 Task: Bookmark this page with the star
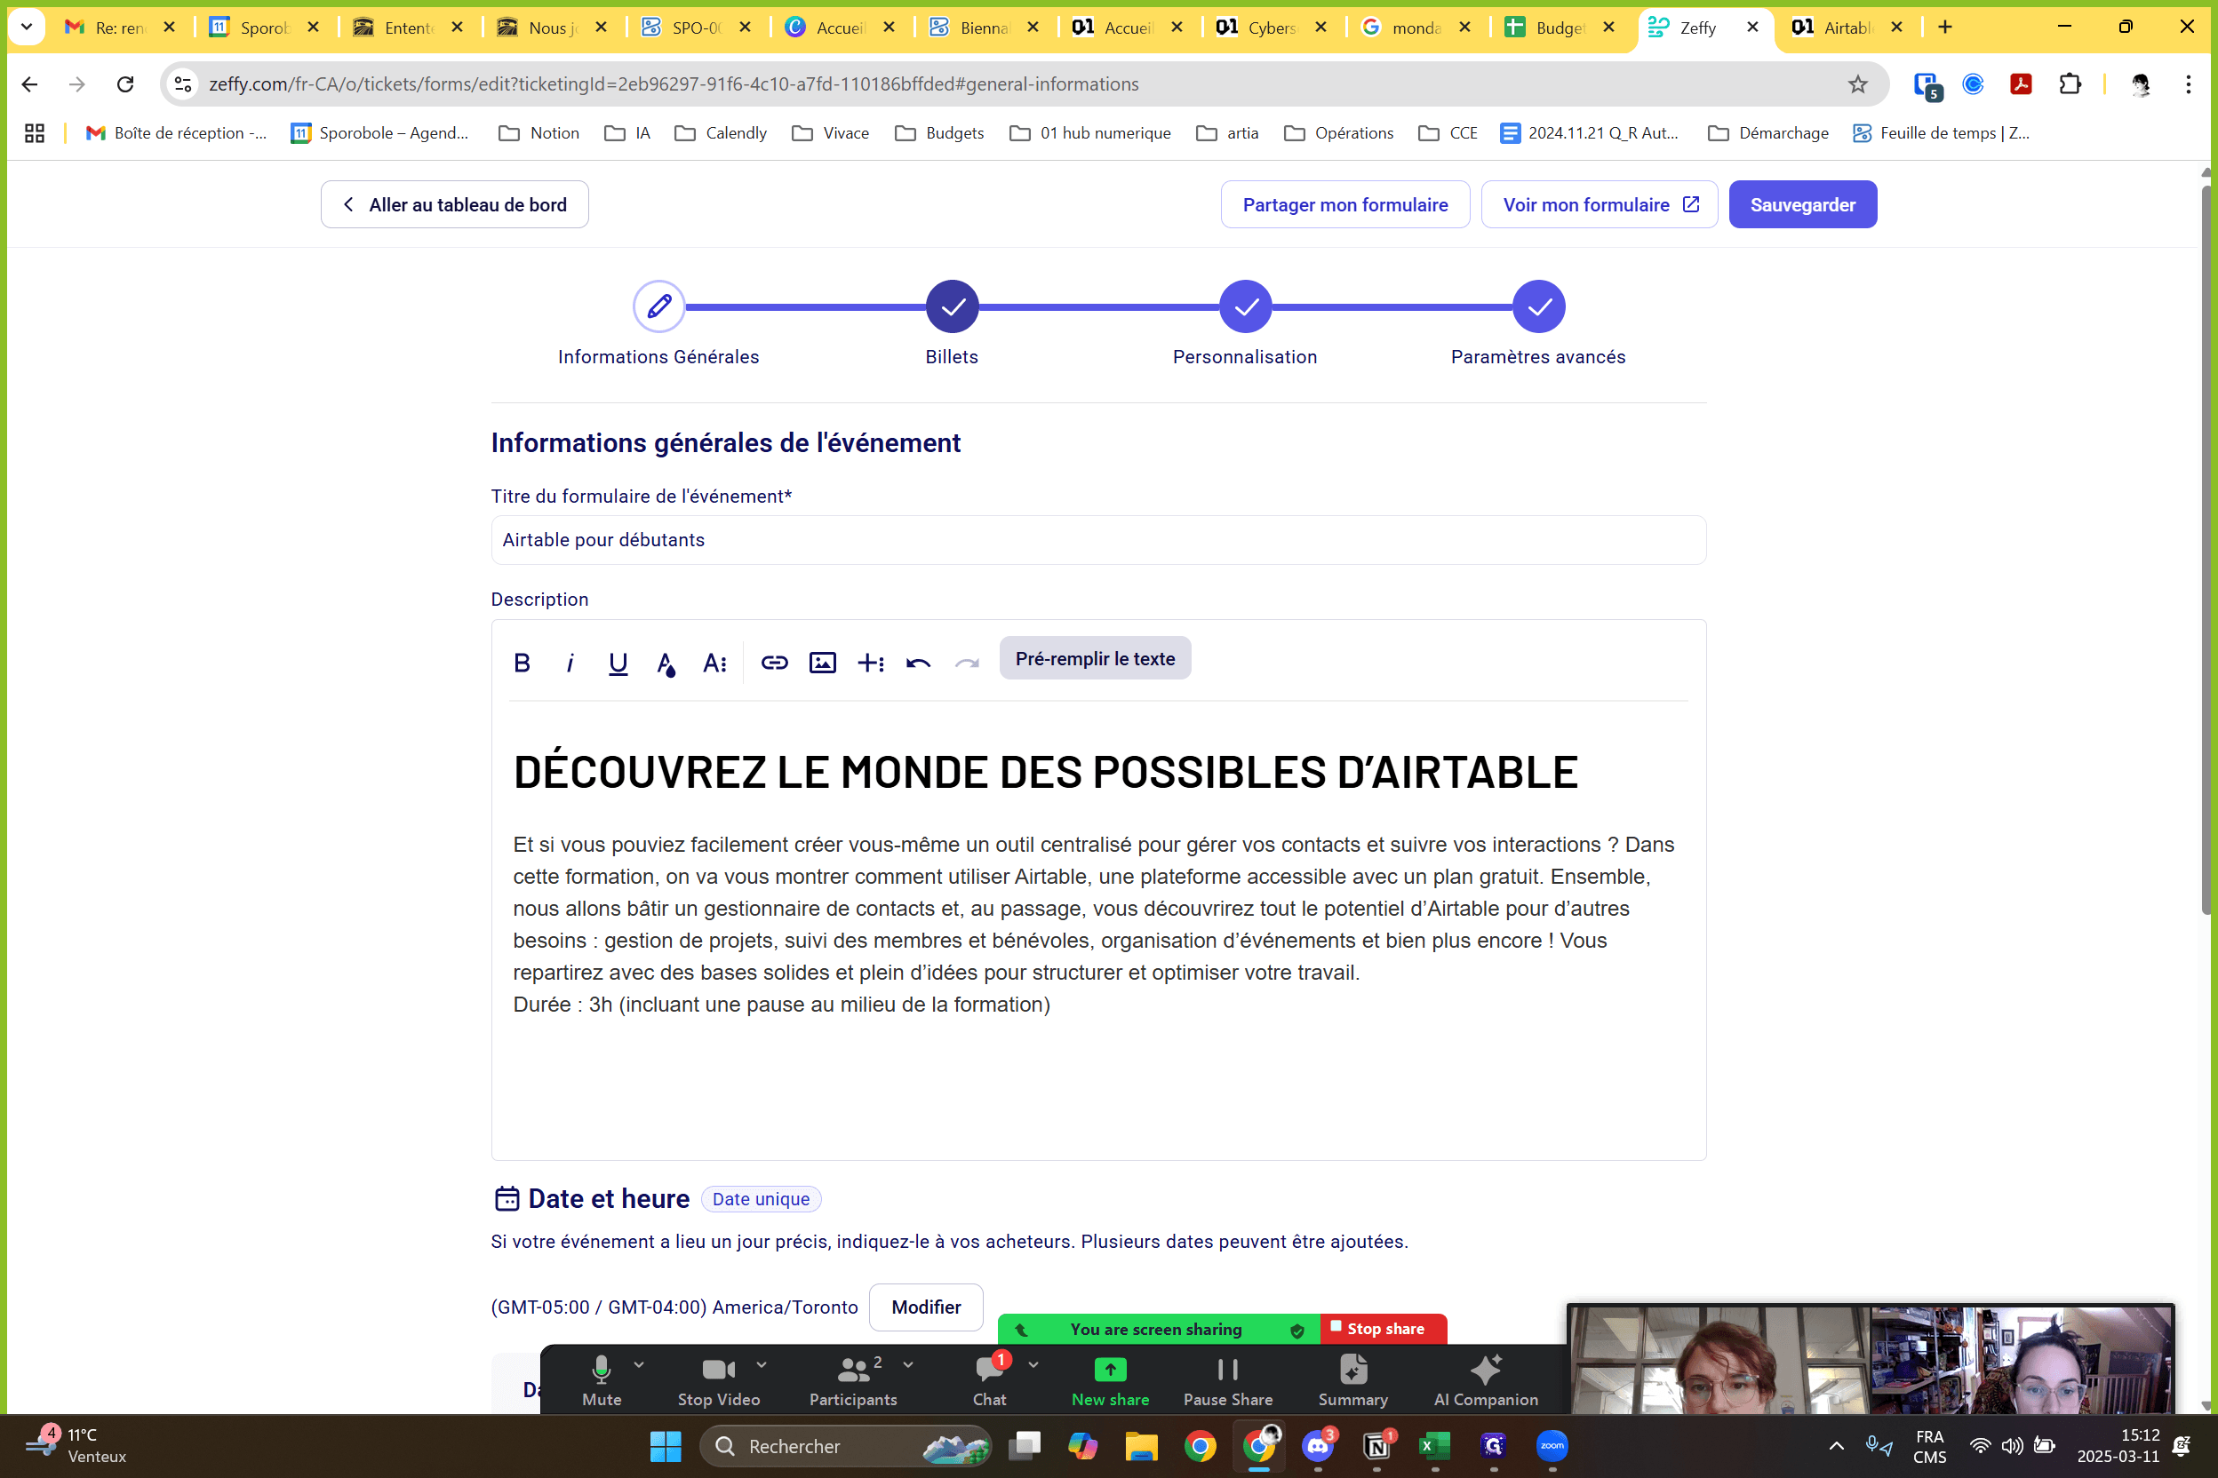point(1857,83)
